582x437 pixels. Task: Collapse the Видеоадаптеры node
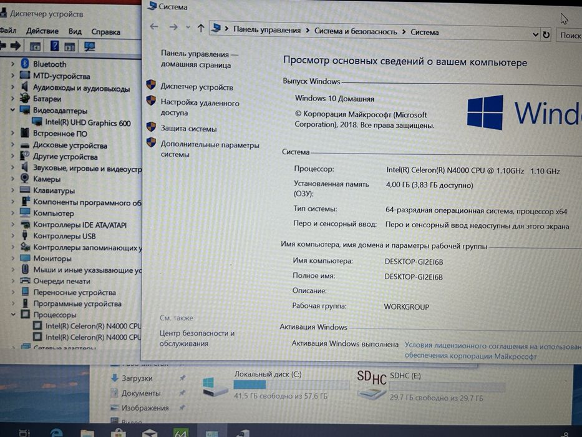(x=12, y=110)
